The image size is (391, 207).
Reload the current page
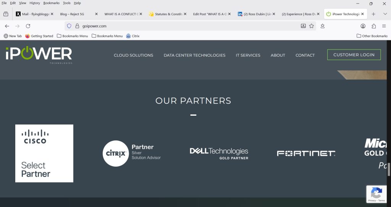tap(28, 26)
